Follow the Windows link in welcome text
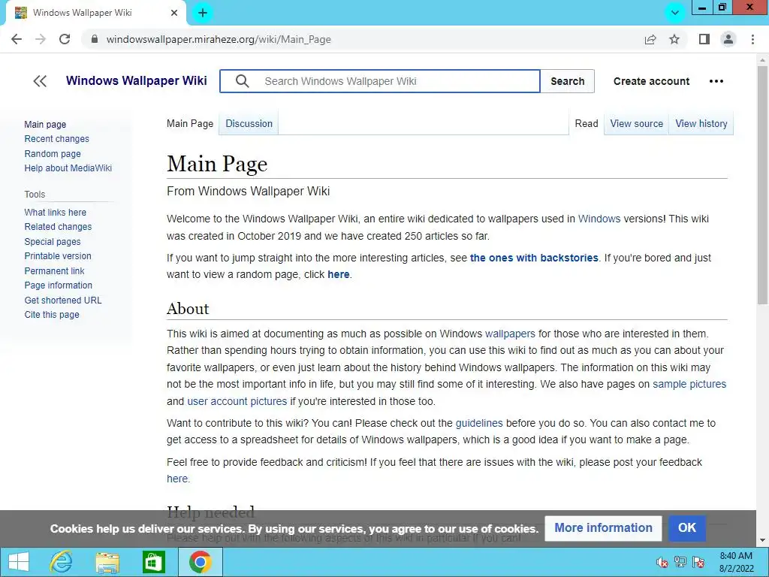The image size is (769, 577). [599, 219]
